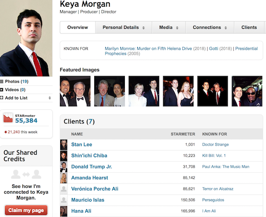
Task: Click the STARmeter chart icon
Action: (8, 118)
